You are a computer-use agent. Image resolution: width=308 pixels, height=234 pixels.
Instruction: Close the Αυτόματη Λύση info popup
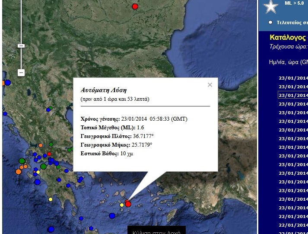[x=210, y=85]
